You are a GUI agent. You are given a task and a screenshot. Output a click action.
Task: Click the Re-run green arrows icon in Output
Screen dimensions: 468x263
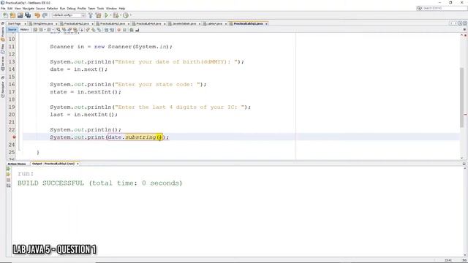pyautogui.click(x=8, y=169)
